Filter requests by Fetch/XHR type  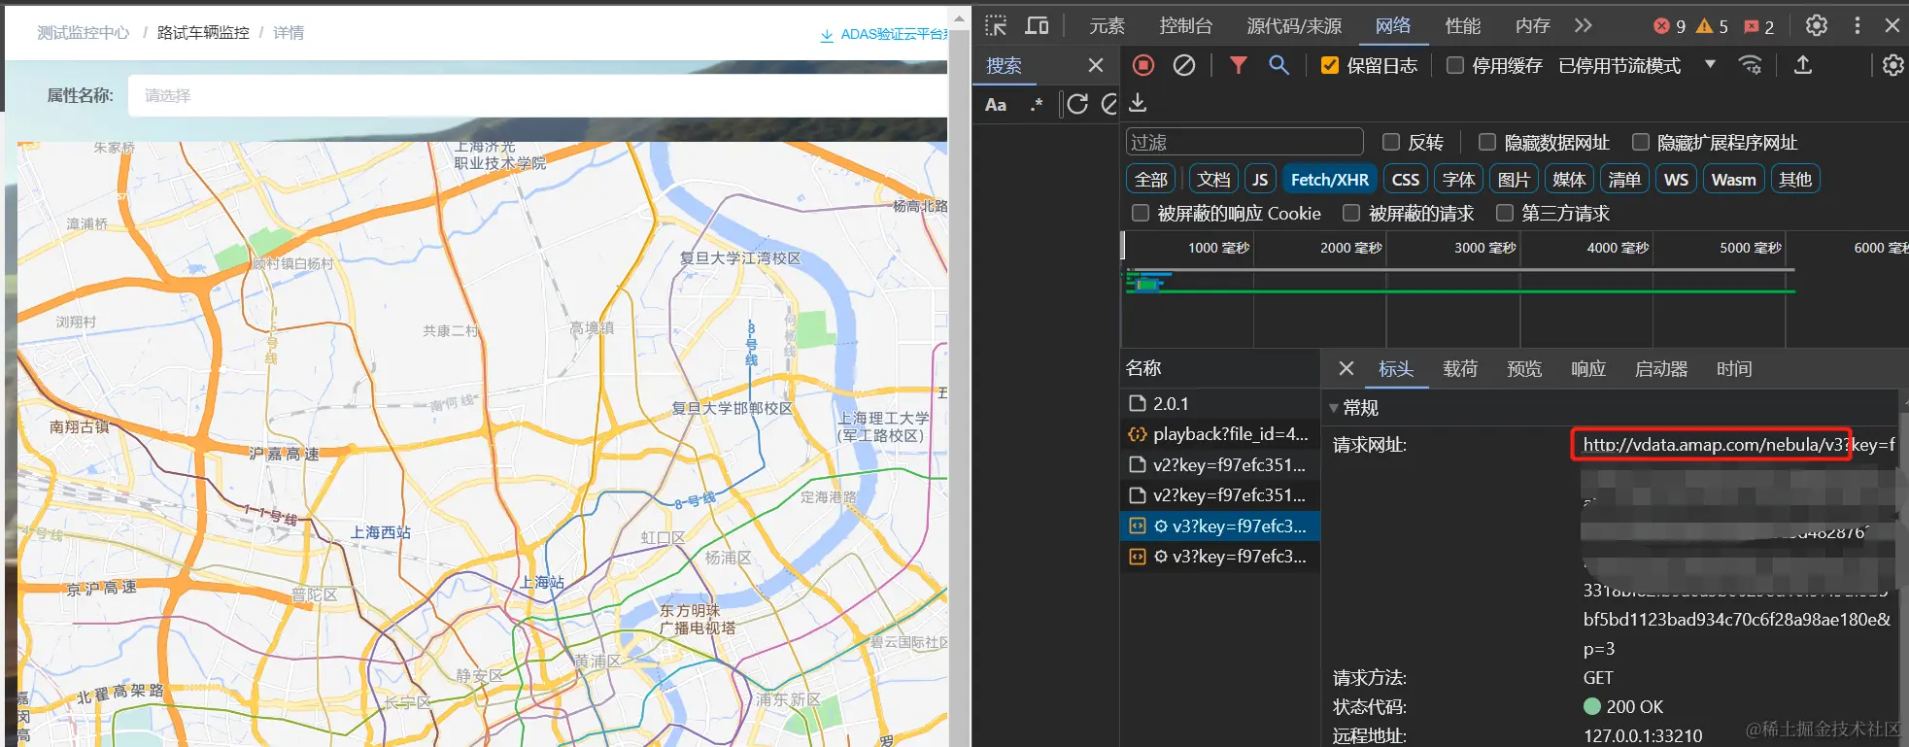[1330, 179]
